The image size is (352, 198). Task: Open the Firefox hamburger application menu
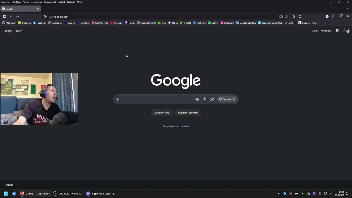click(x=348, y=16)
